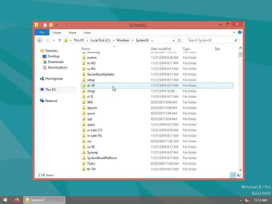Expand the ribbon using the chevron
This screenshot has height=204, width=272.
click(x=234, y=32)
